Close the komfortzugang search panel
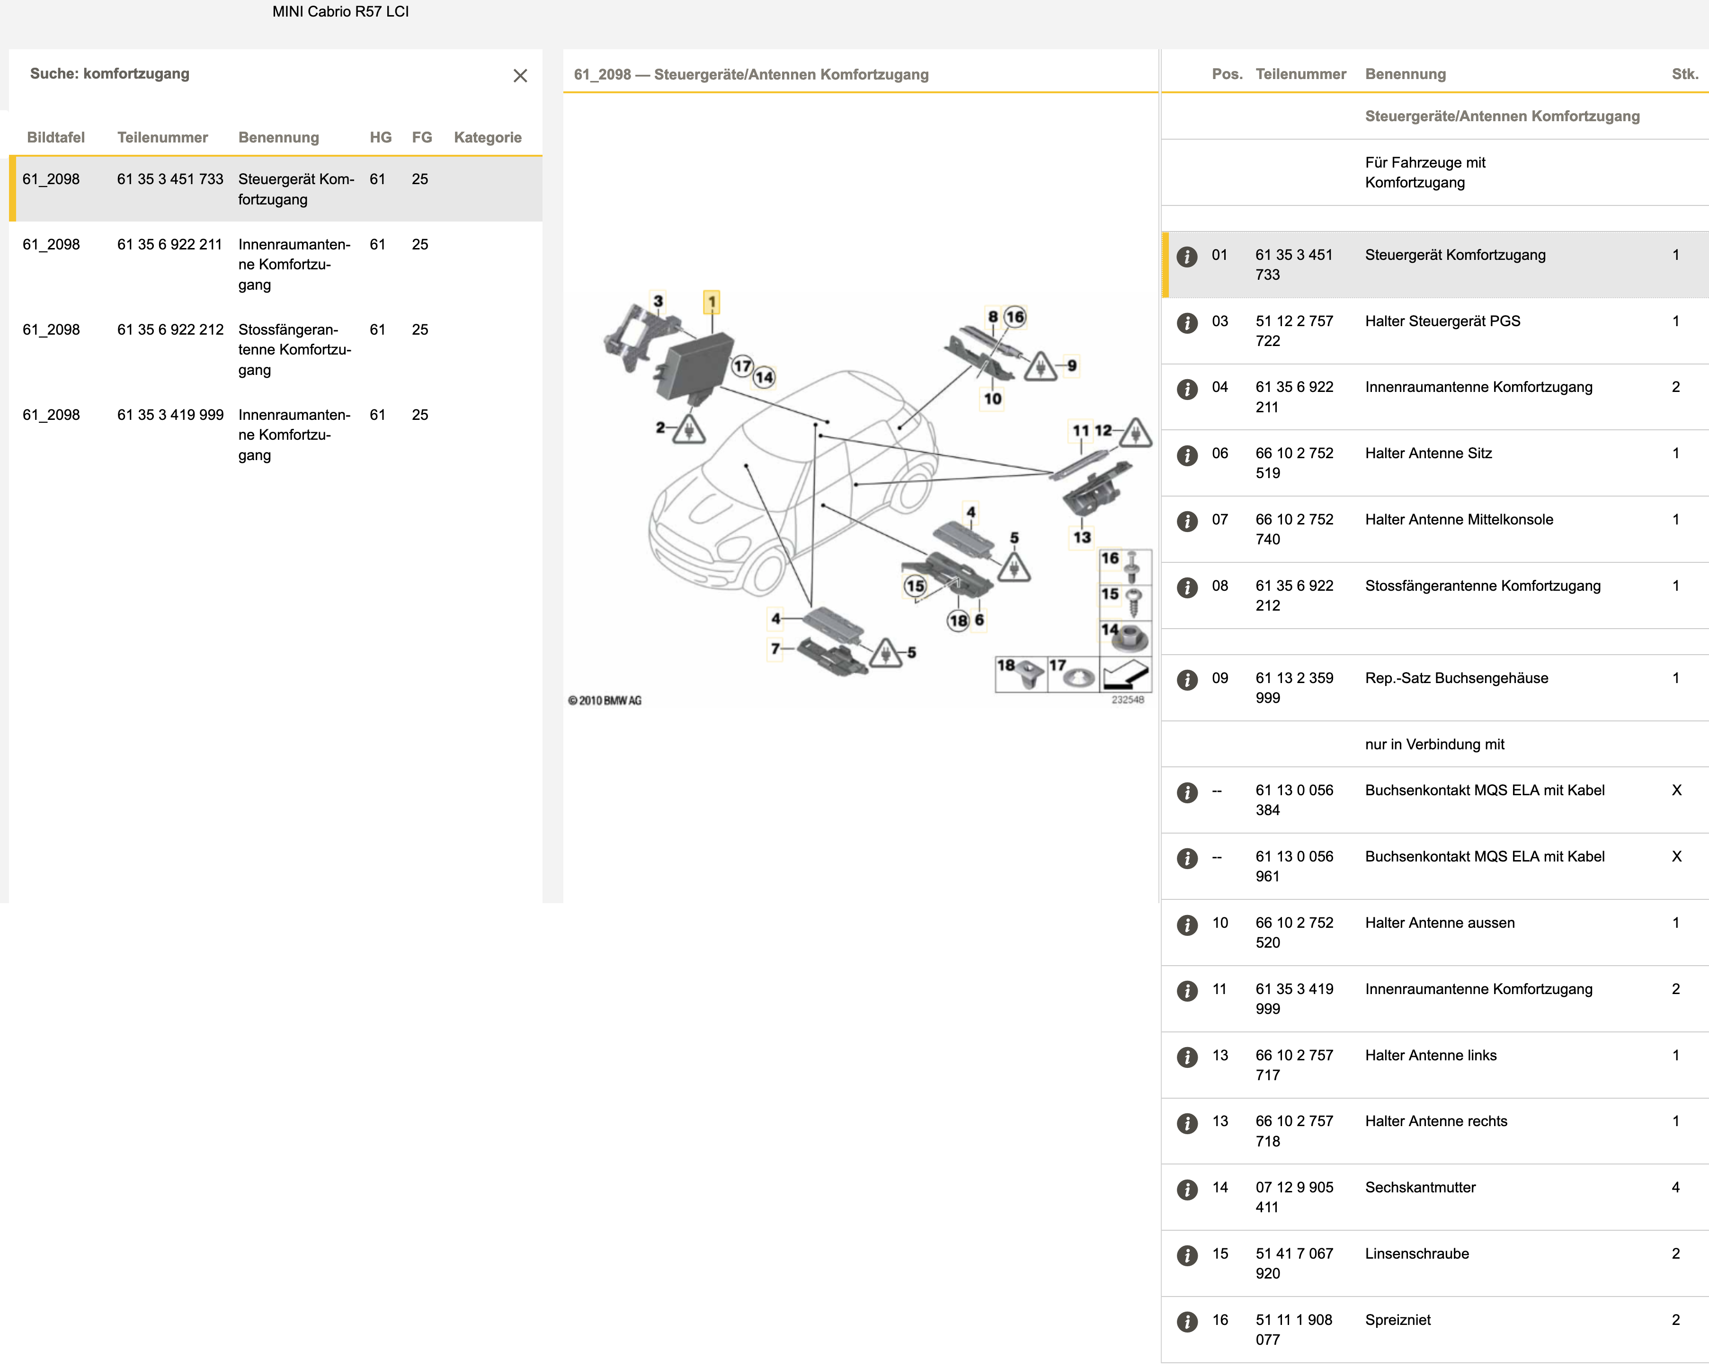1709x1368 pixels. tap(520, 75)
